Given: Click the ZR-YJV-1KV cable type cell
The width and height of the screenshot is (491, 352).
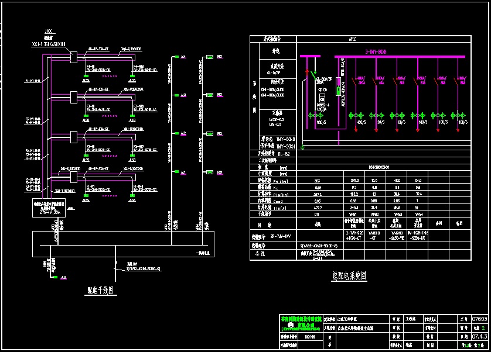Looking at the screenshot, I should [x=284, y=236].
